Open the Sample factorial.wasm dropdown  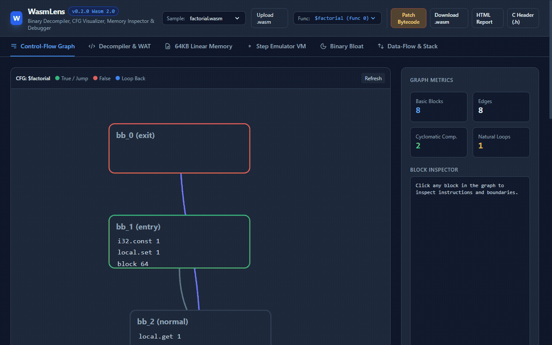(204, 18)
